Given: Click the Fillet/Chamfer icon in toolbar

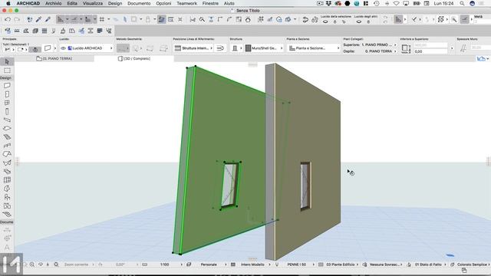Looking at the screenshot, I should [229, 19].
